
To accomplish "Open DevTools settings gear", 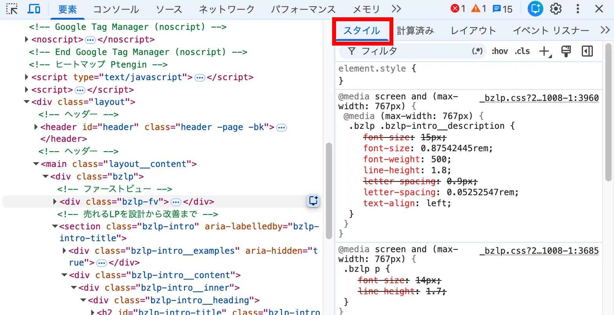I will click(556, 9).
